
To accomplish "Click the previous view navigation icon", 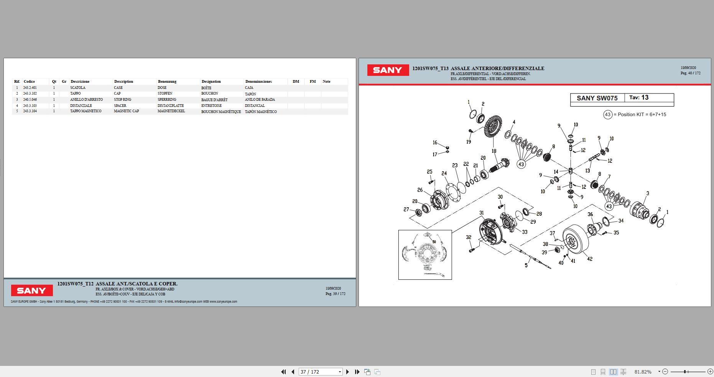I will coord(367,372).
